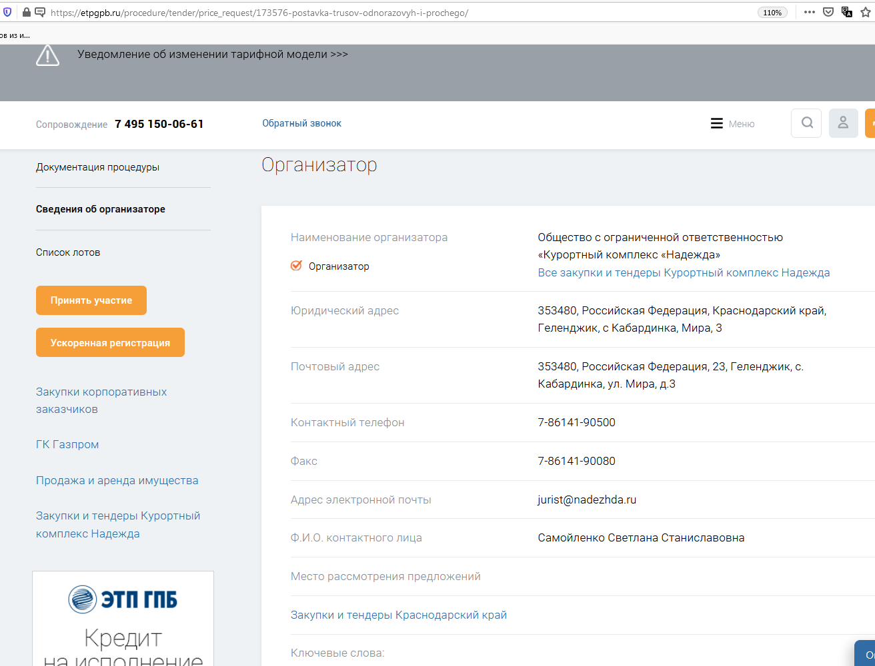Open the tariff model change notification

click(x=213, y=54)
